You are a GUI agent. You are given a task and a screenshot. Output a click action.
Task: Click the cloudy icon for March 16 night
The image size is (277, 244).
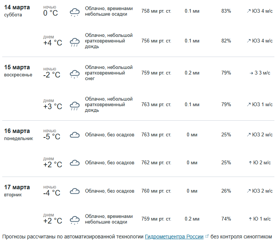75,135
